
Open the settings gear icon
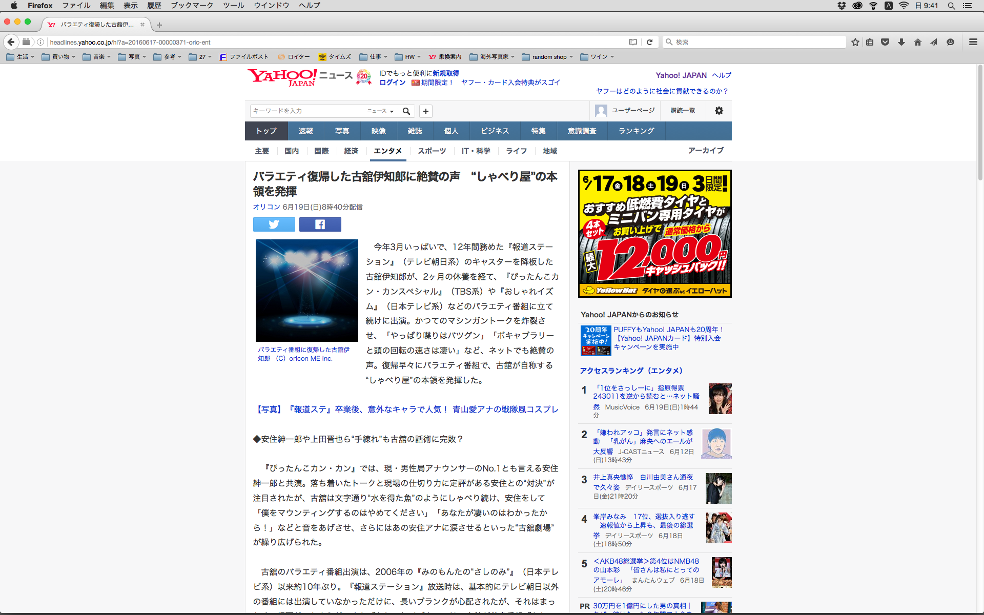coord(719,111)
